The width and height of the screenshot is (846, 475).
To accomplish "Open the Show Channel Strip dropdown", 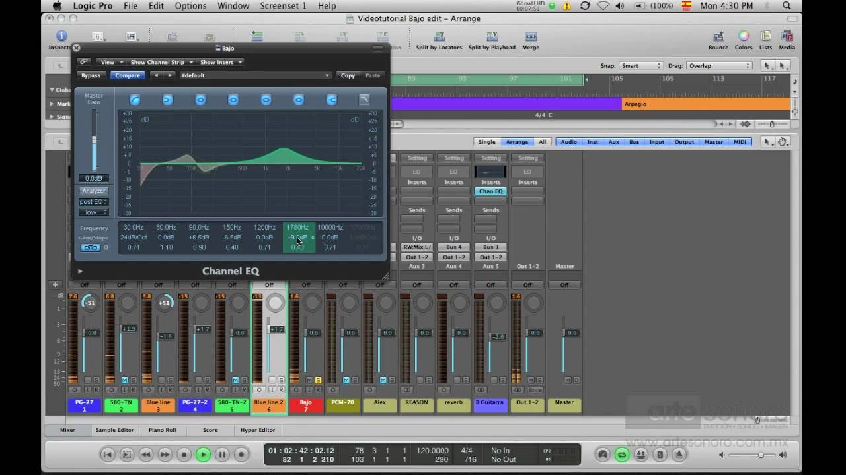I will coord(161,62).
